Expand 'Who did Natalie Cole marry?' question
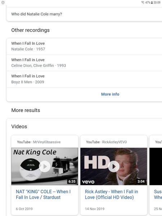 pos(84,14)
